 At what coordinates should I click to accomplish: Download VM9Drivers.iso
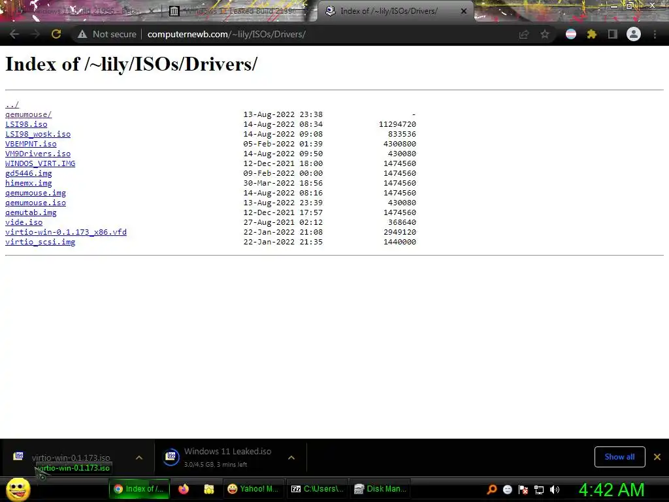click(x=38, y=154)
